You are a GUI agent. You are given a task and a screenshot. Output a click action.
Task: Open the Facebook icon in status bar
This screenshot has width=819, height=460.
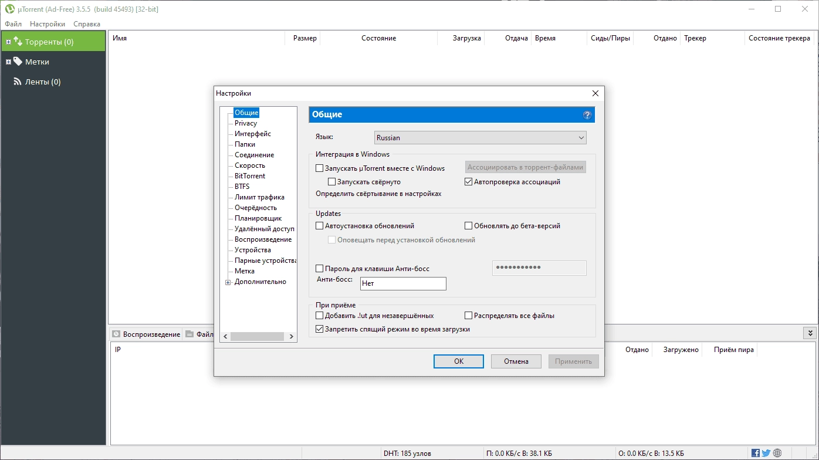pyautogui.click(x=756, y=453)
